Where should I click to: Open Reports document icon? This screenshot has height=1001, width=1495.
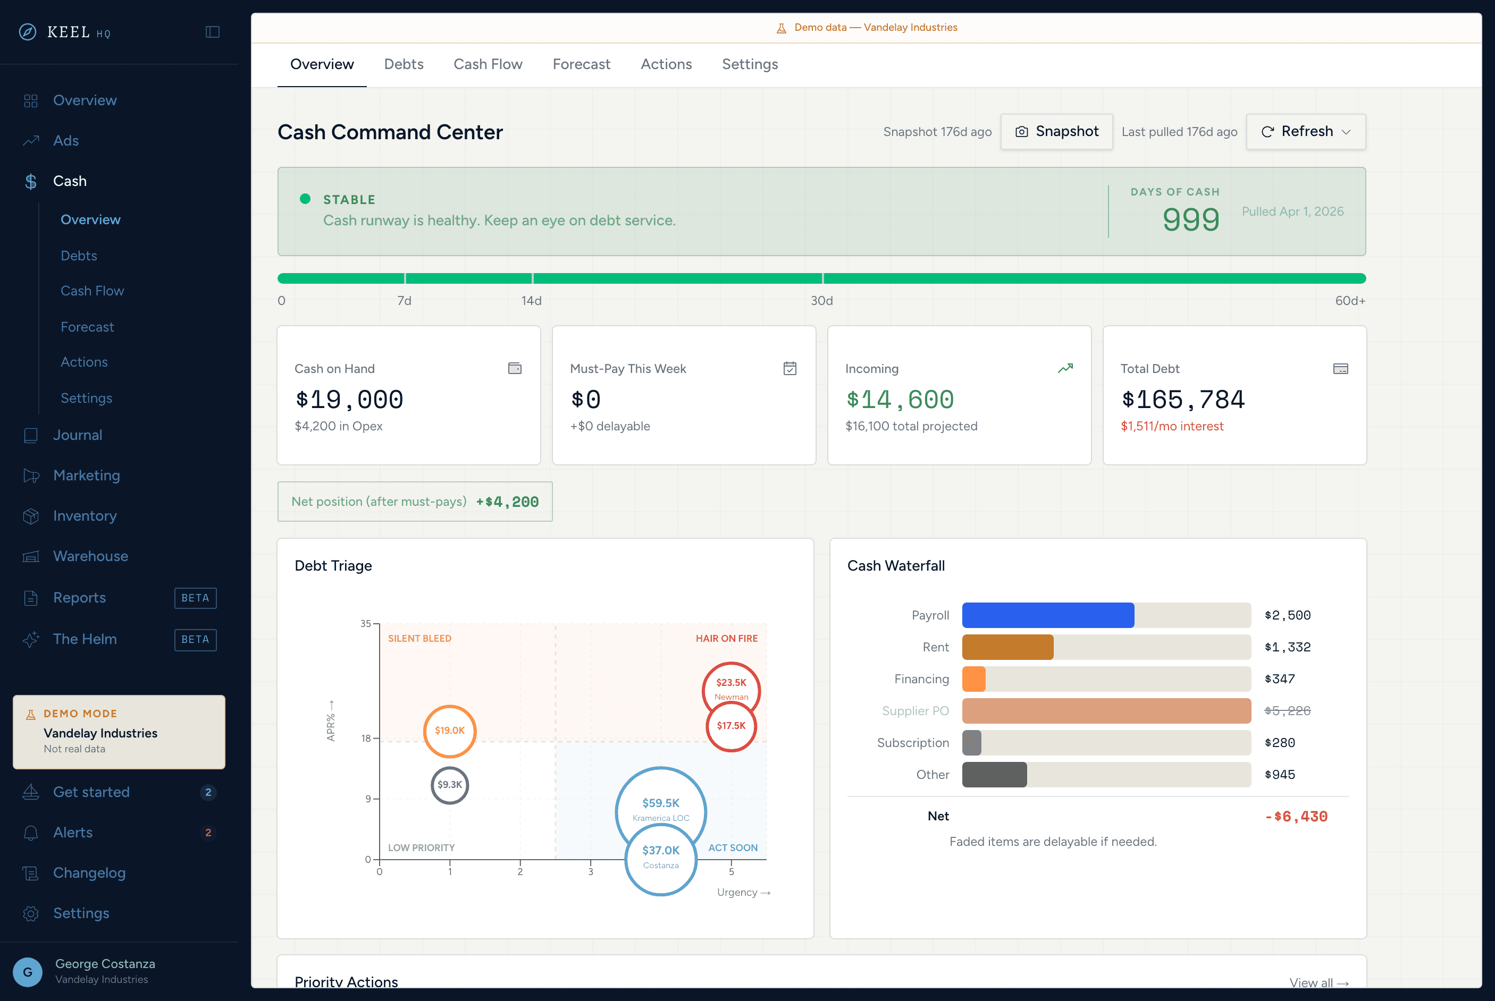pyautogui.click(x=31, y=598)
